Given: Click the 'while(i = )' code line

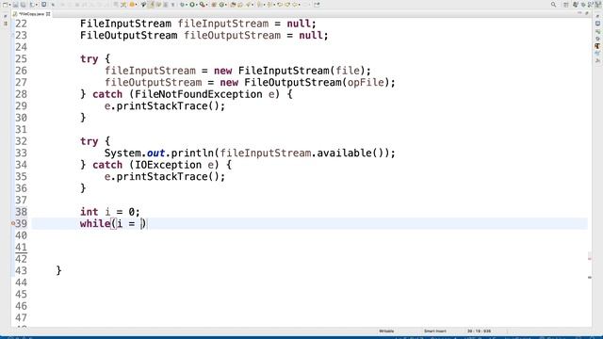Looking at the screenshot, I should pos(113,223).
